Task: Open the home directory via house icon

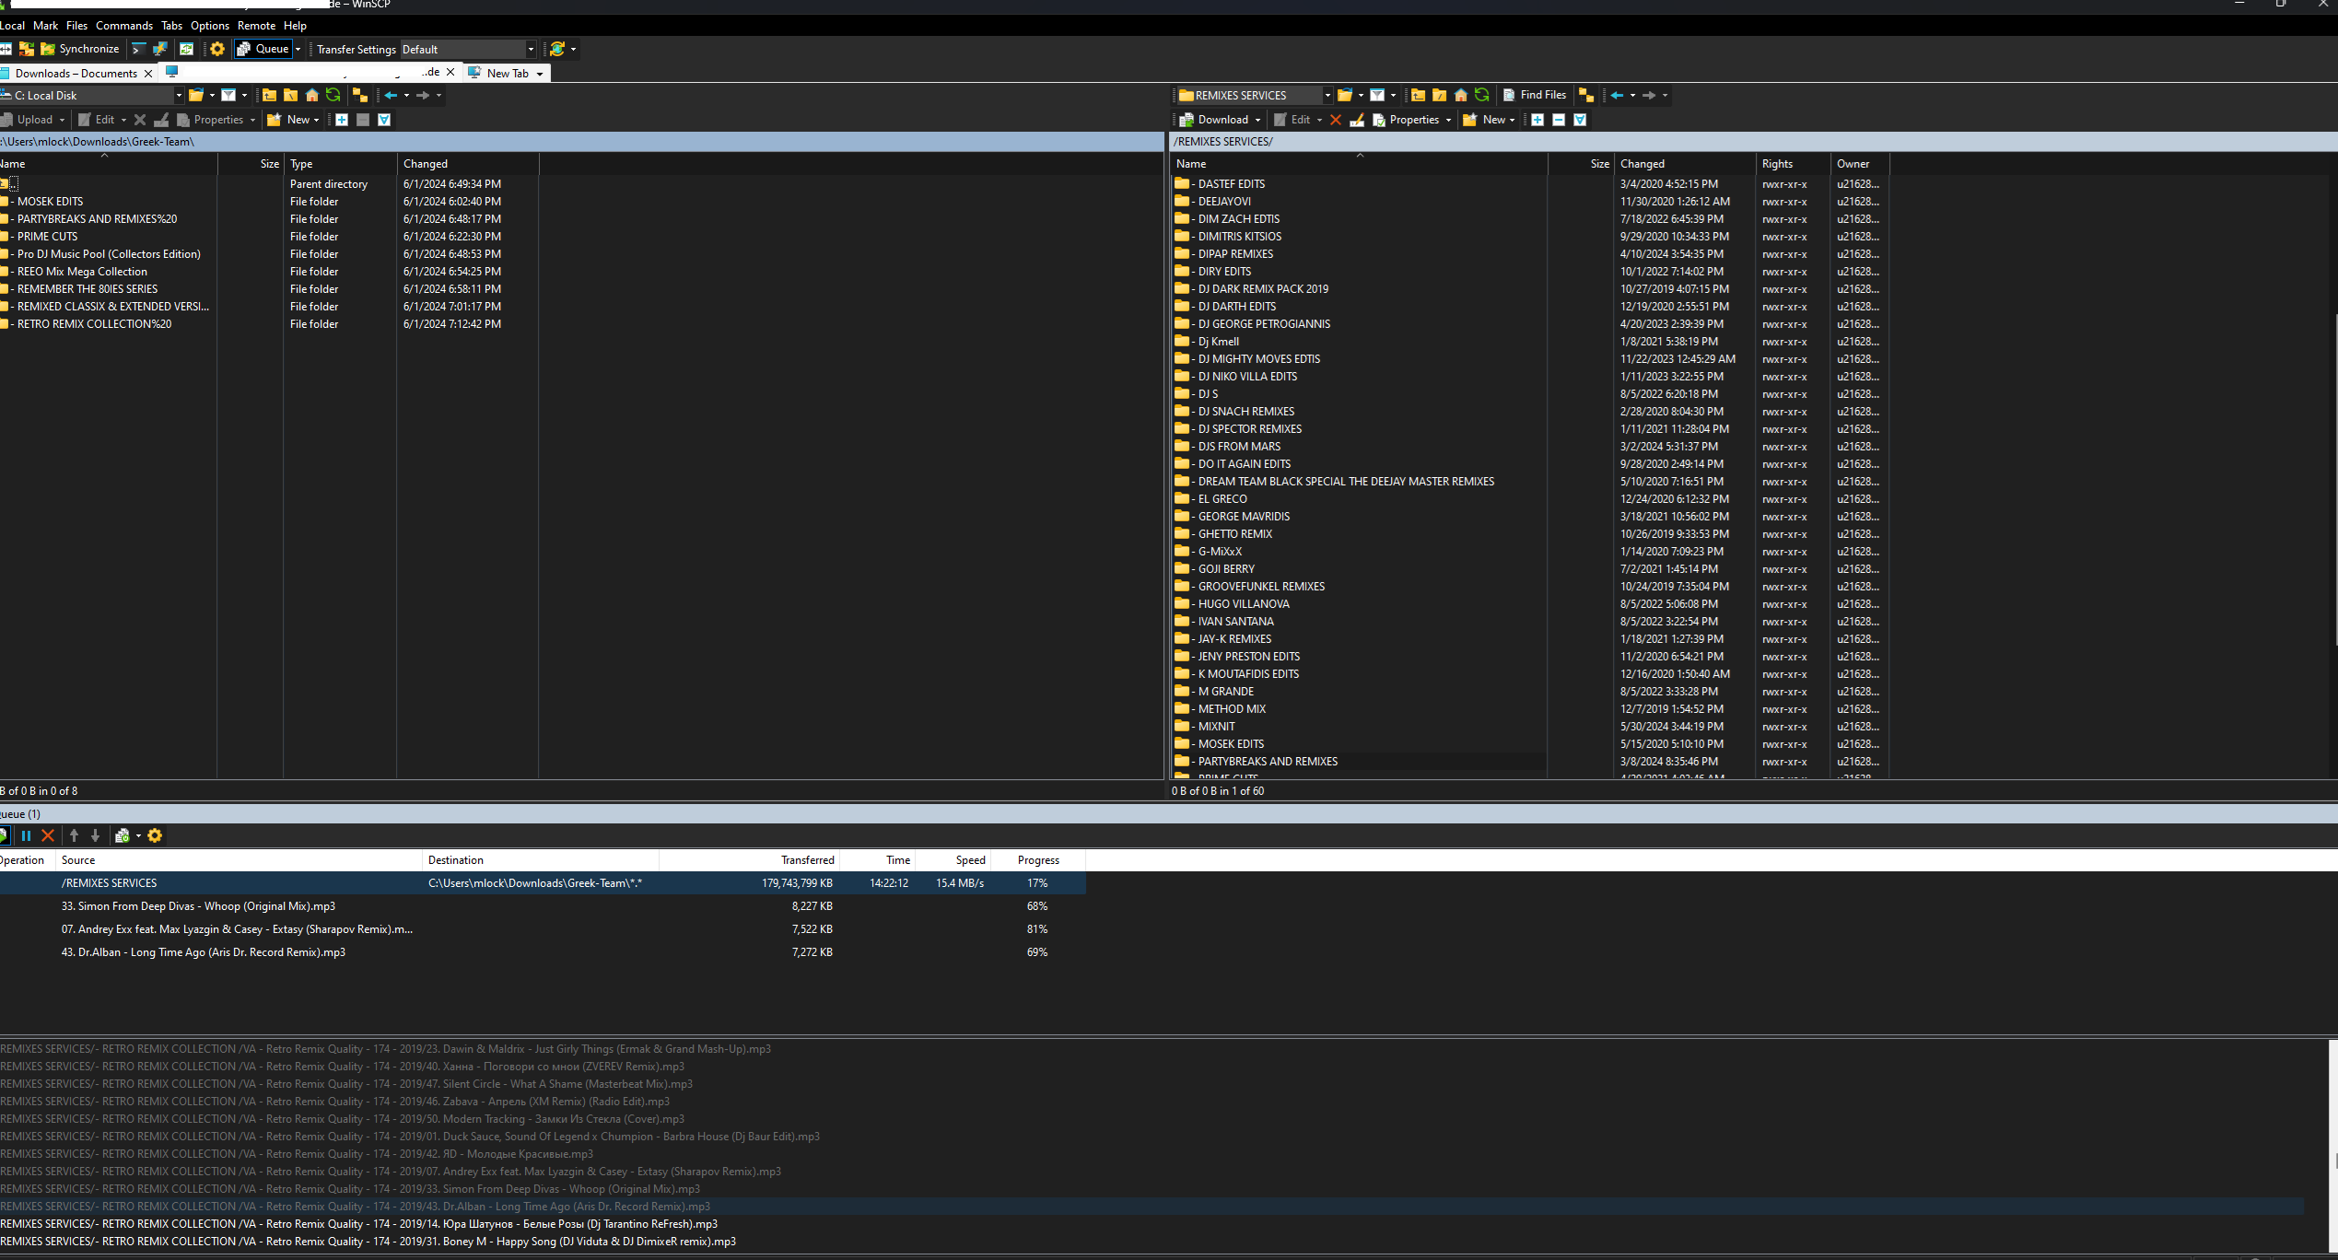Action: 1459,95
